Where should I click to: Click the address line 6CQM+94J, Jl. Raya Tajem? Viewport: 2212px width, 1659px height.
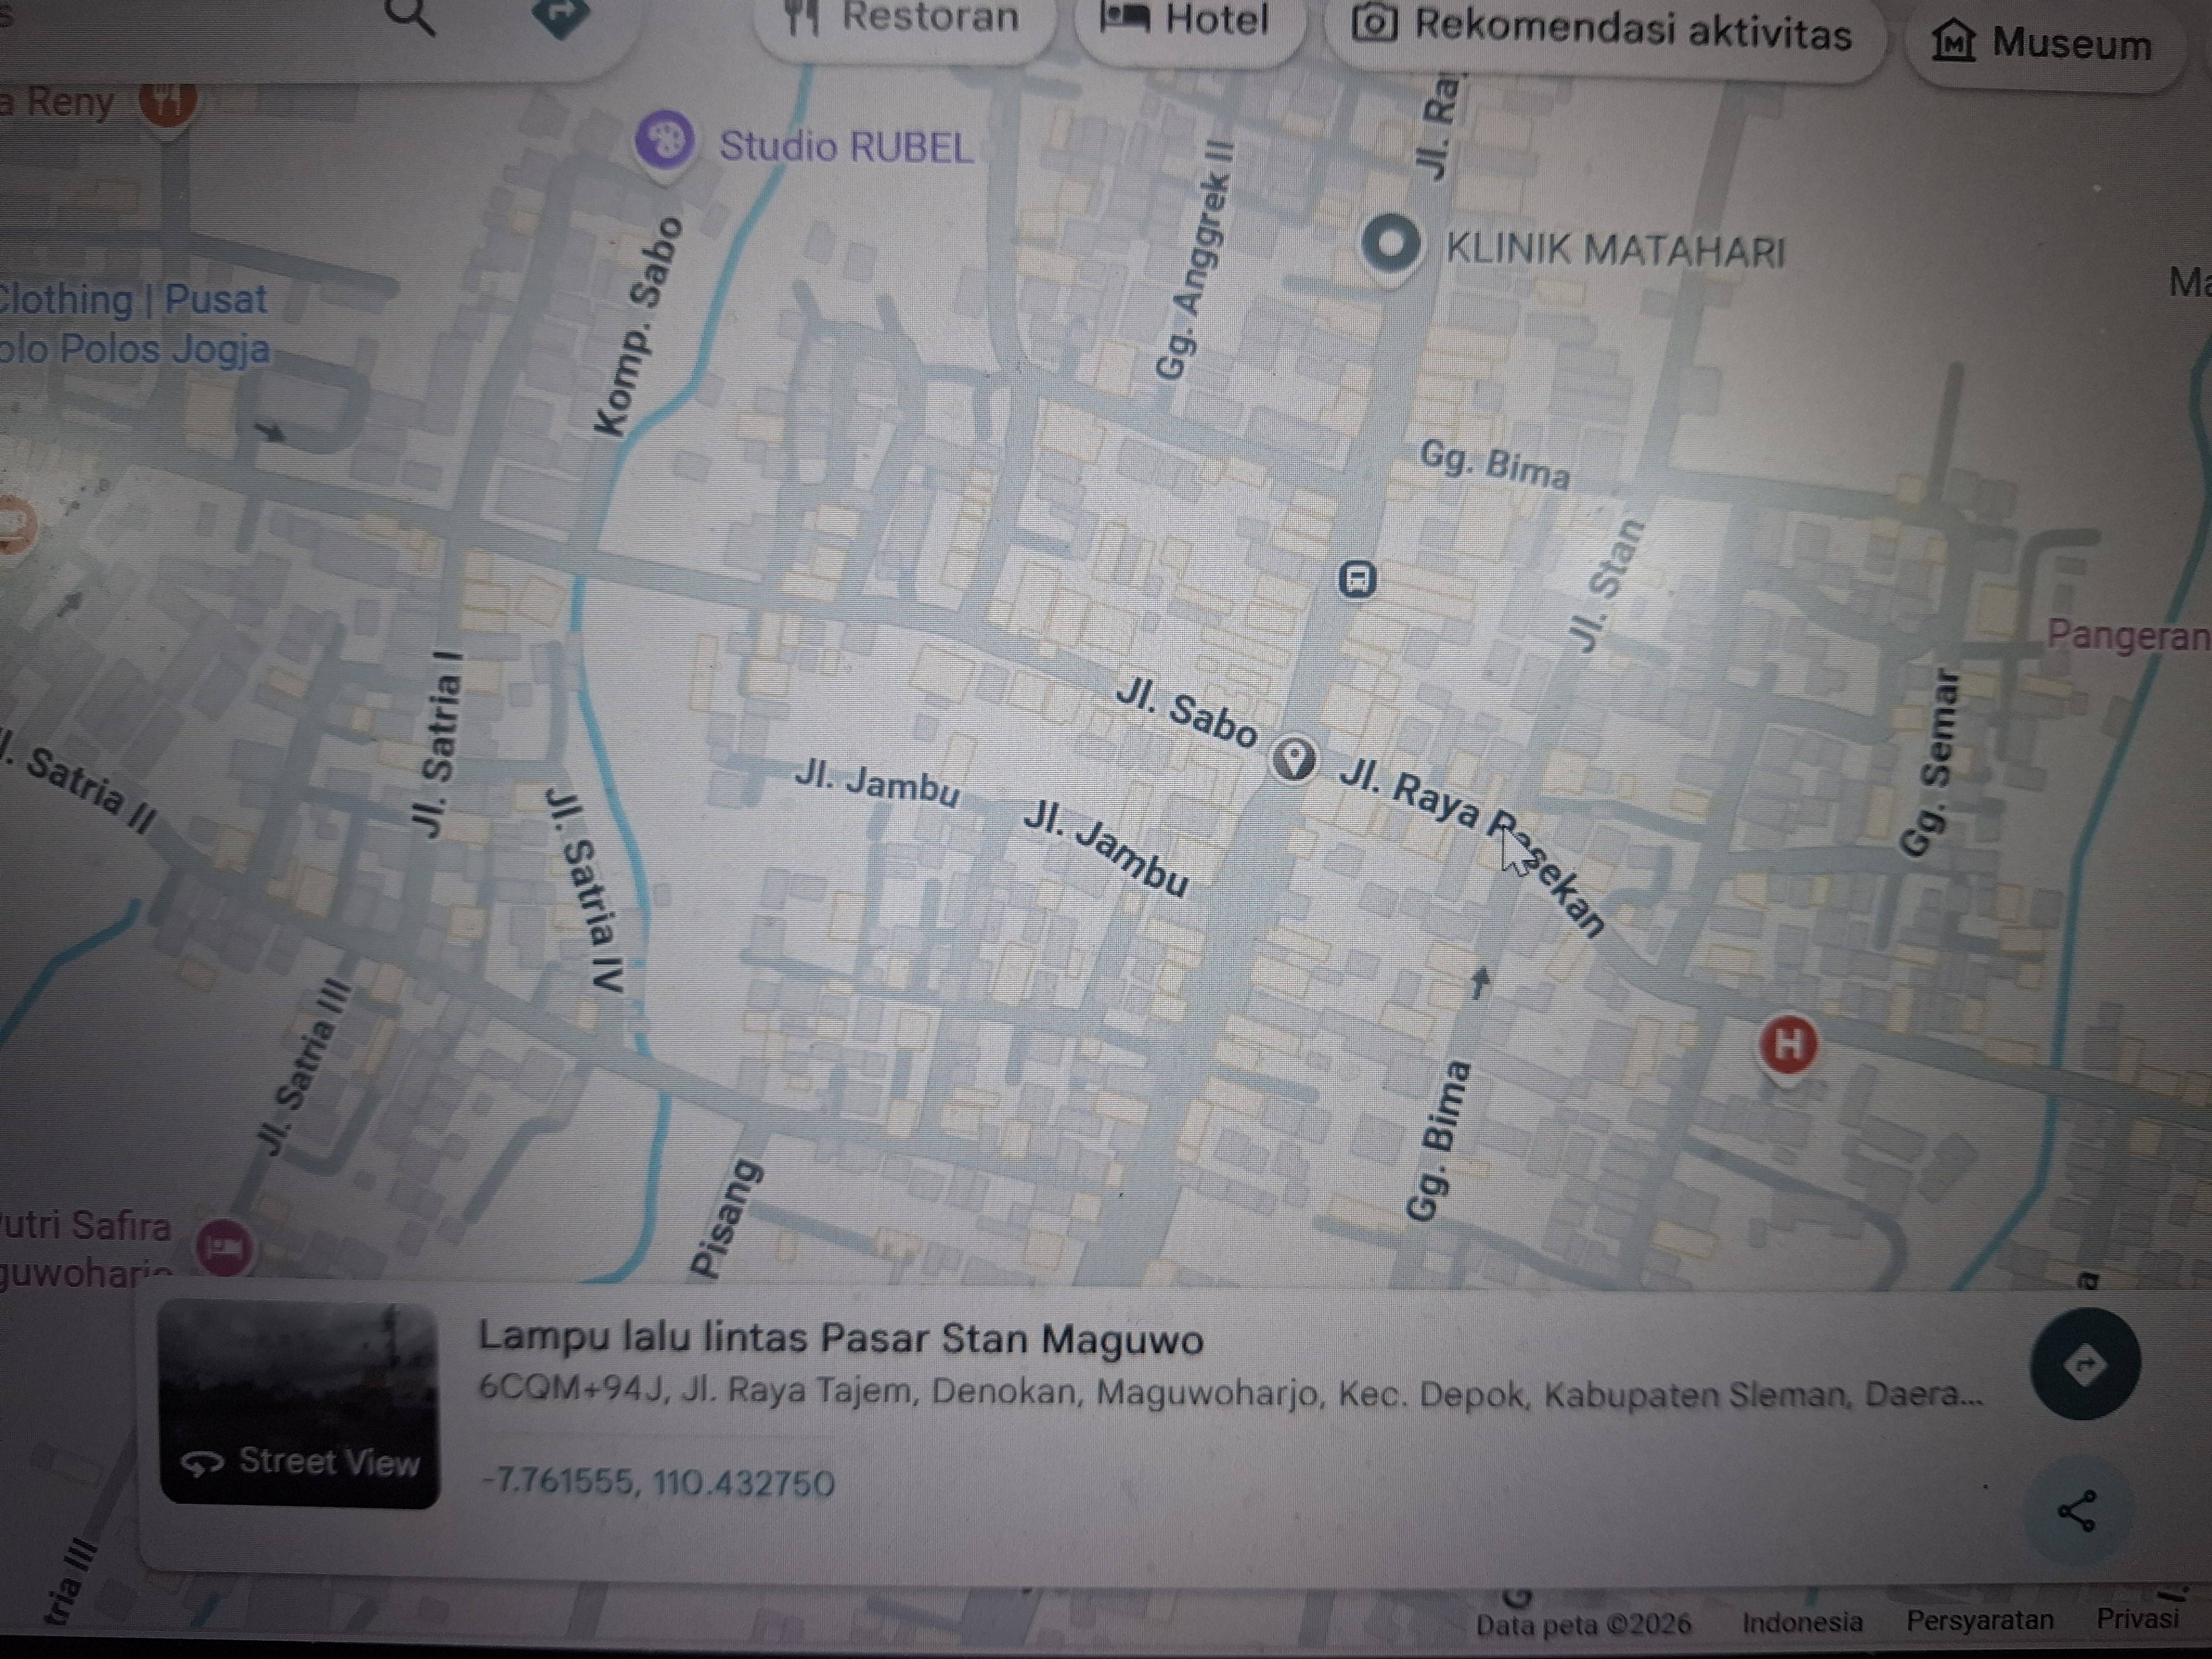(1230, 1393)
